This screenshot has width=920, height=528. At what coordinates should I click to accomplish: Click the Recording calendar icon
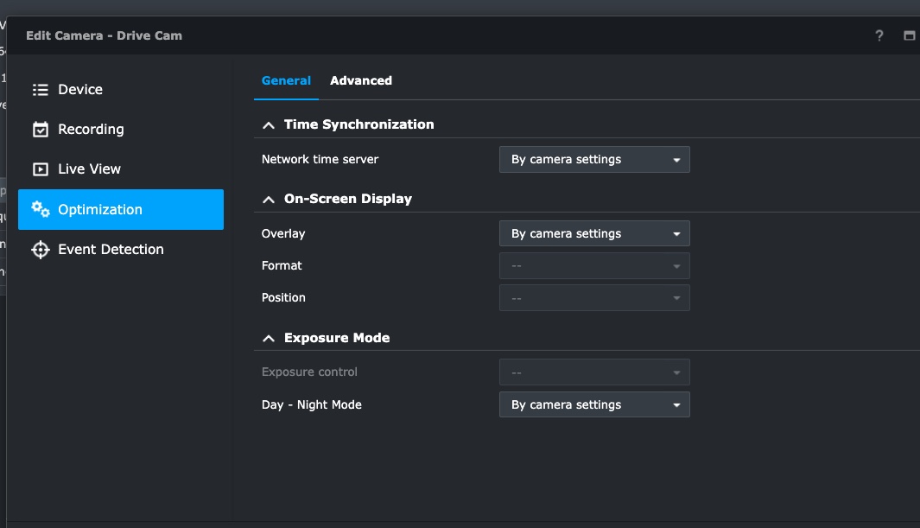pos(39,129)
